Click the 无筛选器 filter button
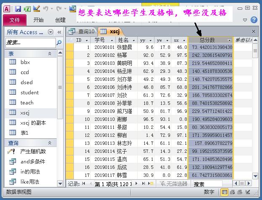262x200 pixels. point(173,184)
